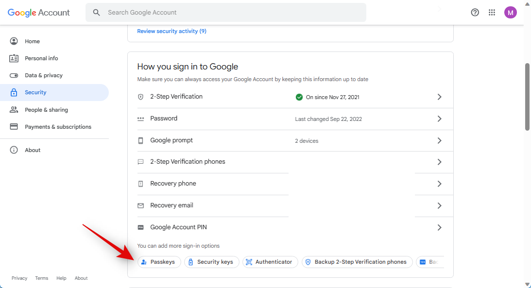Click '2 devices' text
The image size is (531, 288).
click(307, 141)
